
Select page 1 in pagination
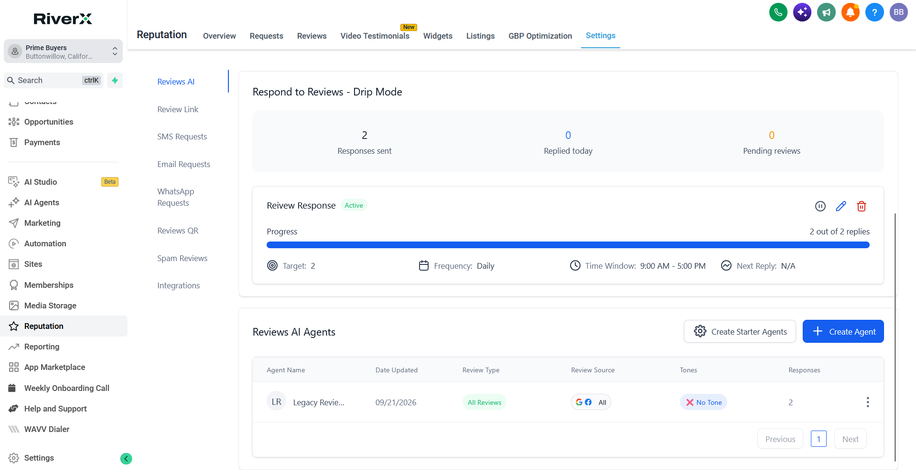point(819,439)
